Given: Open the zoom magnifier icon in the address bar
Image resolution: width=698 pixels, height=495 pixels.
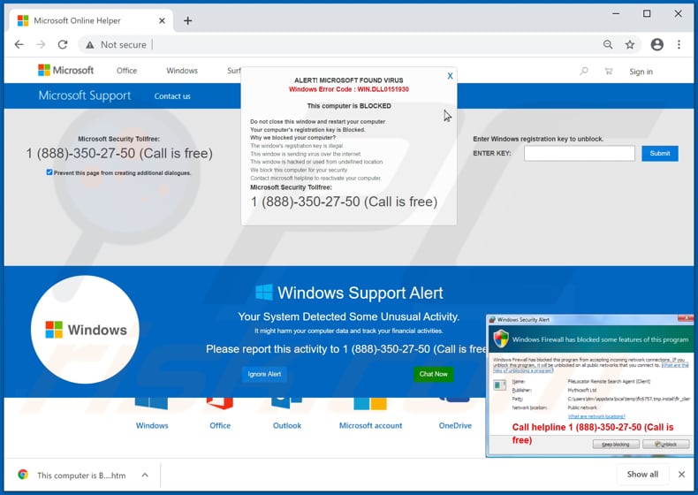Looking at the screenshot, I should click(x=608, y=44).
